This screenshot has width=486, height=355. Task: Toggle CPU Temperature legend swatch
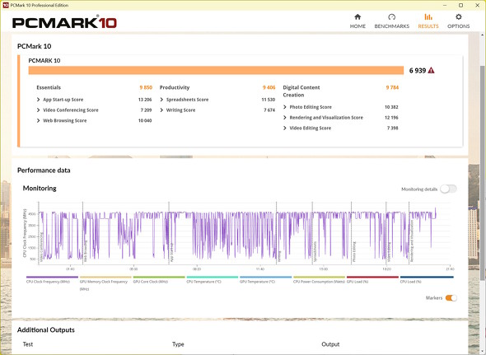click(x=213, y=278)
